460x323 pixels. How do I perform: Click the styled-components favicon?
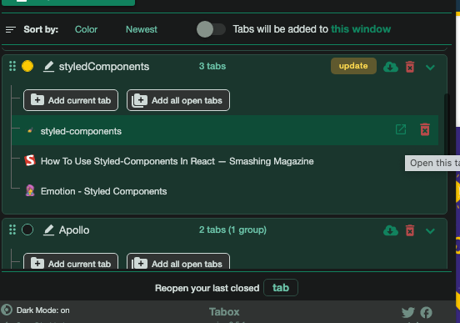(x=30, y=131)
